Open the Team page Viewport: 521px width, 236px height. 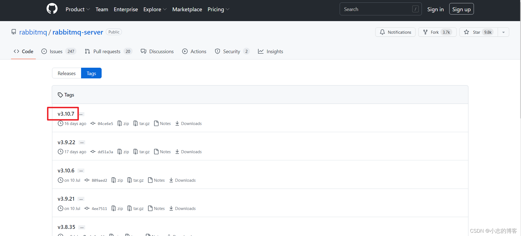(x=102, y=9)
